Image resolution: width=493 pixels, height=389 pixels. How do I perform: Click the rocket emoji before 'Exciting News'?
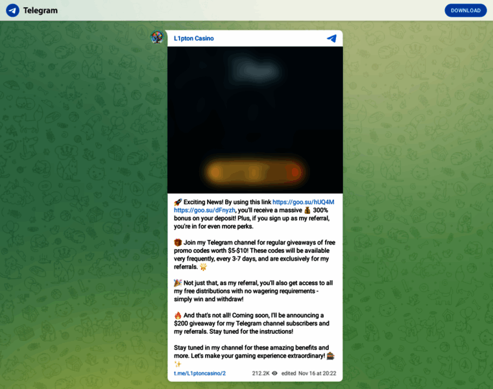pos(178,202)
